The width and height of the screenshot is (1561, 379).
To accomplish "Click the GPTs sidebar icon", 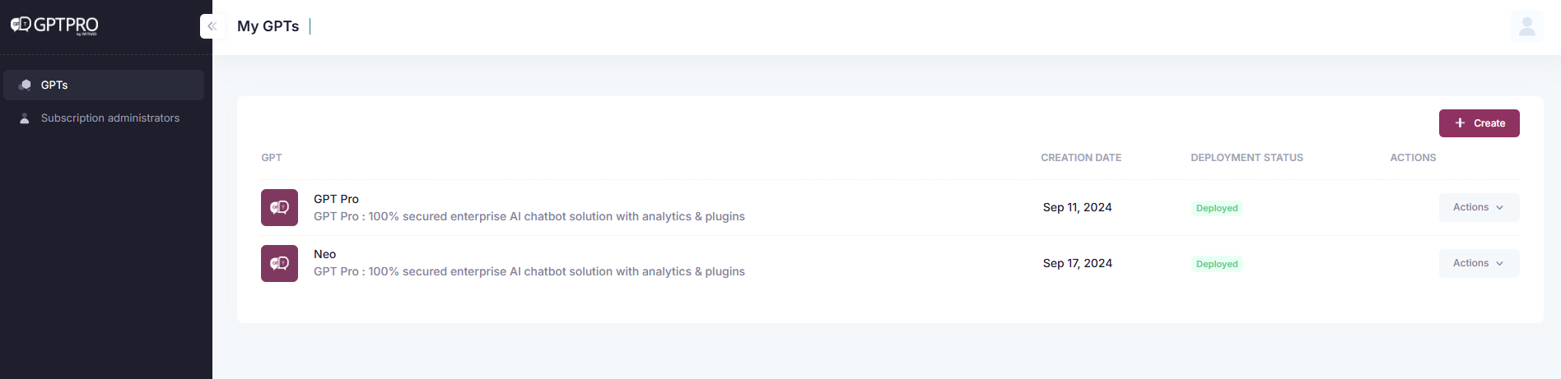I will pos(26,85).
